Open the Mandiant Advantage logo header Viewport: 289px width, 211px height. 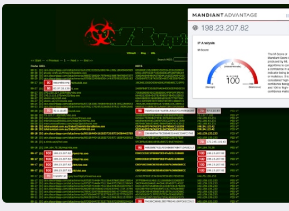click(224, 15)
